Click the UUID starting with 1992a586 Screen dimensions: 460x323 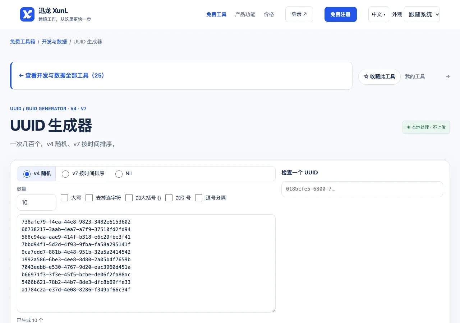pyautogui.click(x=76, y=259)
